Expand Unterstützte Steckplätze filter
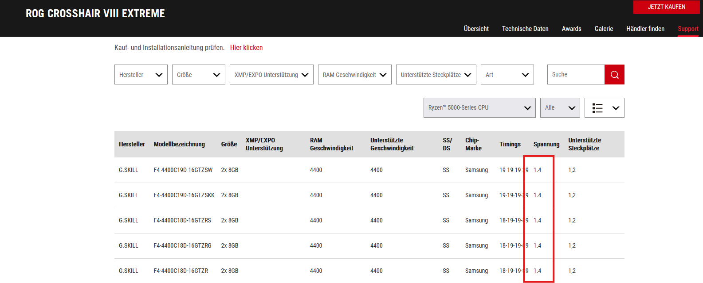Screen dimensions: 703x283 [436, 75]
